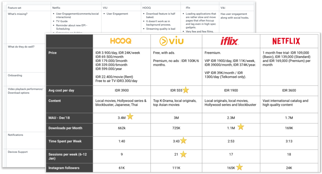This screenshot has width=322, height=174.
Task: Click star beside 3:43 time spent
Action: pos(183,141)
